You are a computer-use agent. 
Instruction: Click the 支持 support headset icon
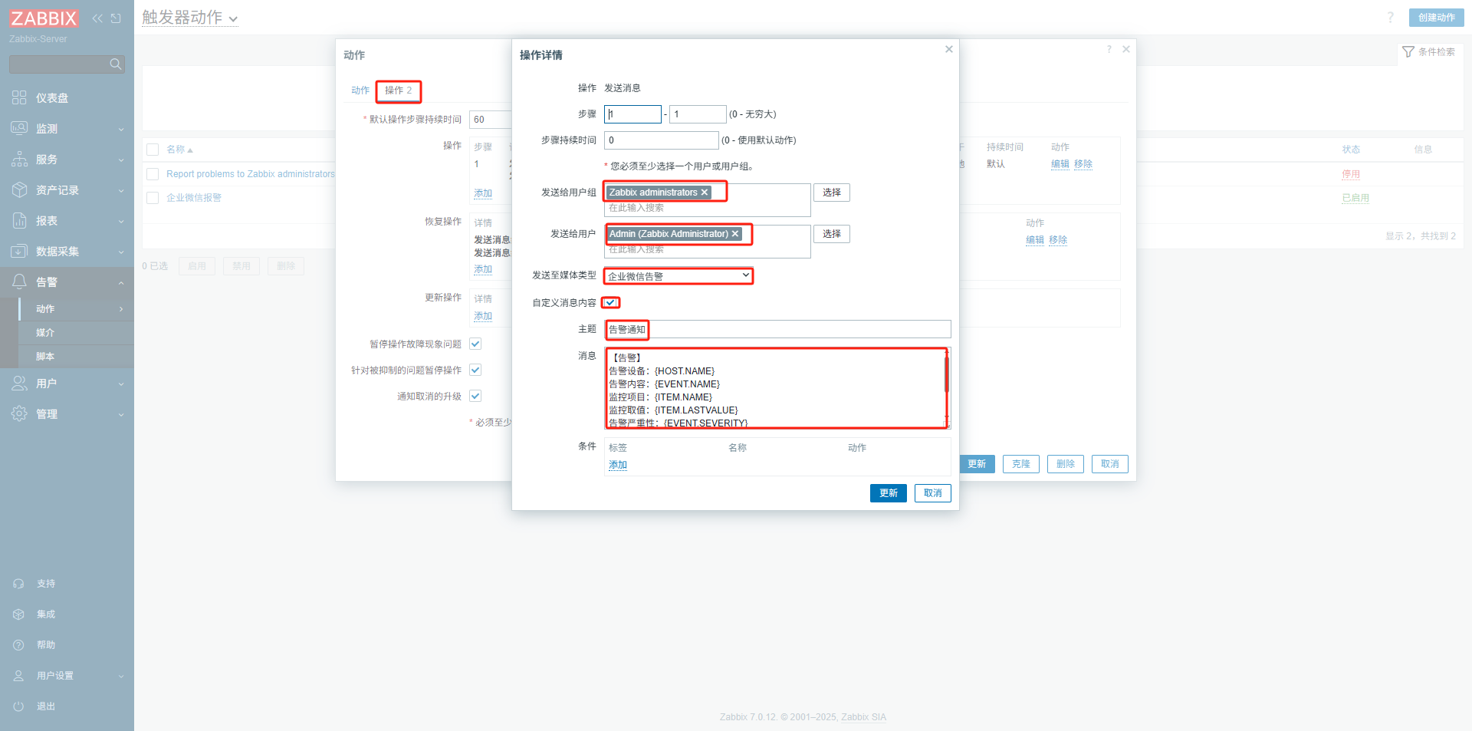[18, 584]
